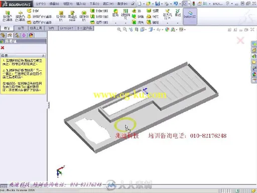
Task: Collapse the 信息 message section
Action: point(43,55)
